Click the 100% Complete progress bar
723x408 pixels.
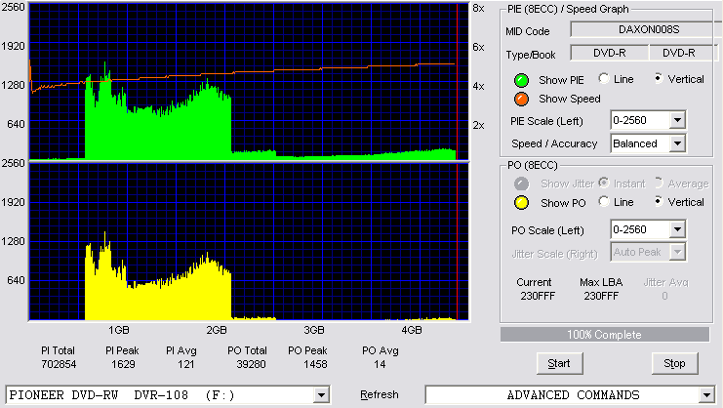[605, 335]
